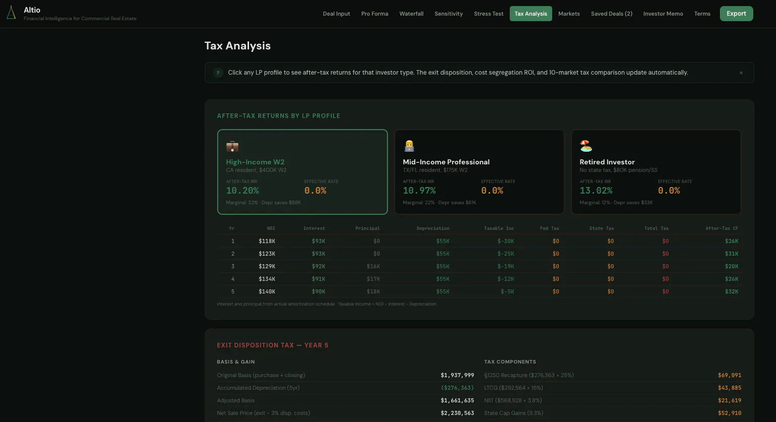Select the Retired Investor profile title
Viewport: 776px width, 422px height.
tap(607, 162)
